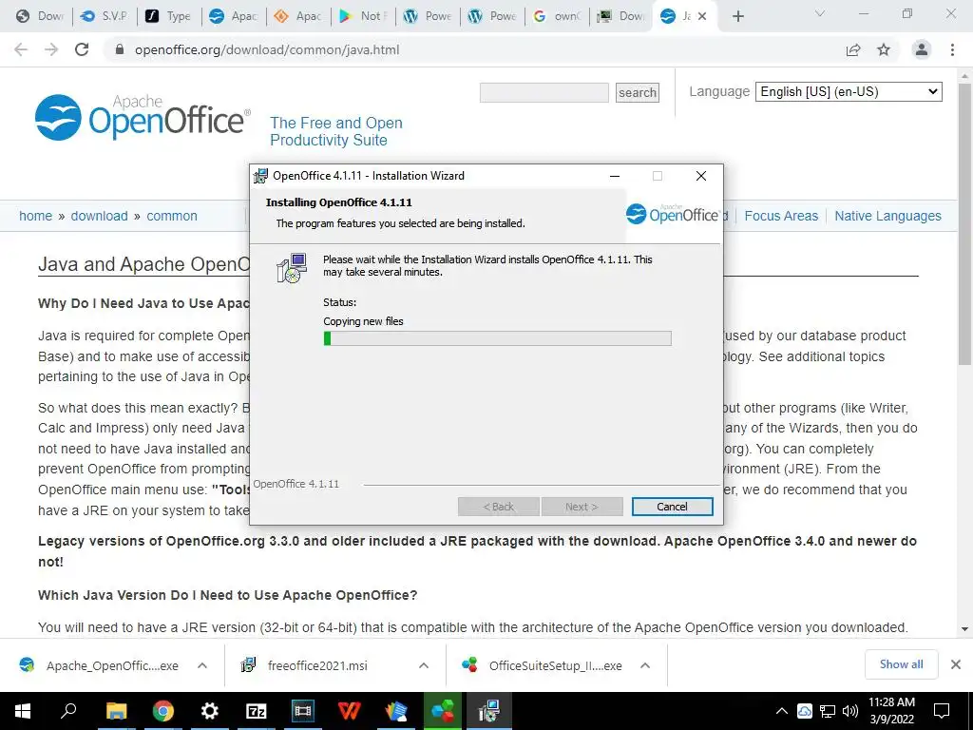The height and width of the screenshot is (730, 973).
Task: Open the taskbar clock 11:28 AM
Action: coord(891,711)
